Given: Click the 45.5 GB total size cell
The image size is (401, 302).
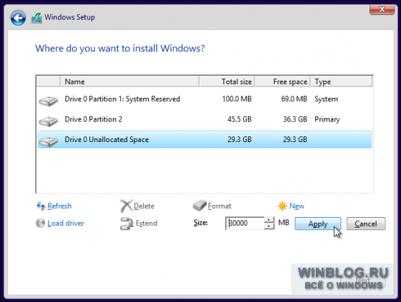Looking at the screenshot, I should [x=239, y=119].
